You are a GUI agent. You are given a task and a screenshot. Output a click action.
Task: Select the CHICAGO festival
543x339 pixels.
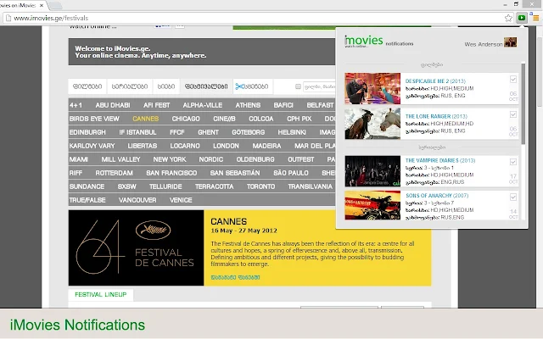point(186,119)
